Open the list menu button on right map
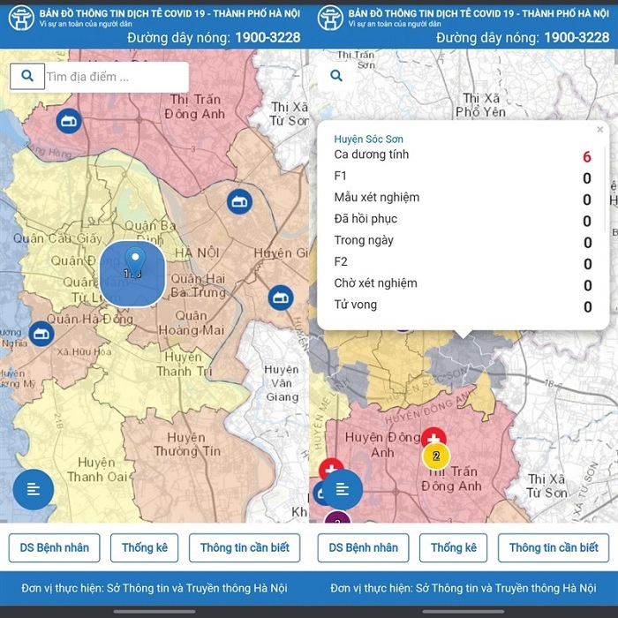The width and height of the screenshot is (618, 618). (x=343, y=489)
